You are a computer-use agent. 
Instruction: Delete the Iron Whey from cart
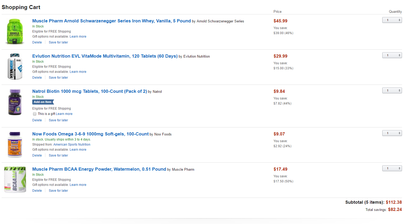pyautogui.click(x=37, y=42)
